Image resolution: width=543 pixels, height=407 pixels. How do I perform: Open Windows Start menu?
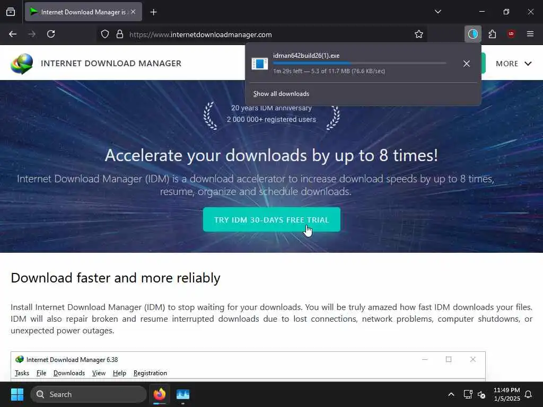tap(17, 394)
